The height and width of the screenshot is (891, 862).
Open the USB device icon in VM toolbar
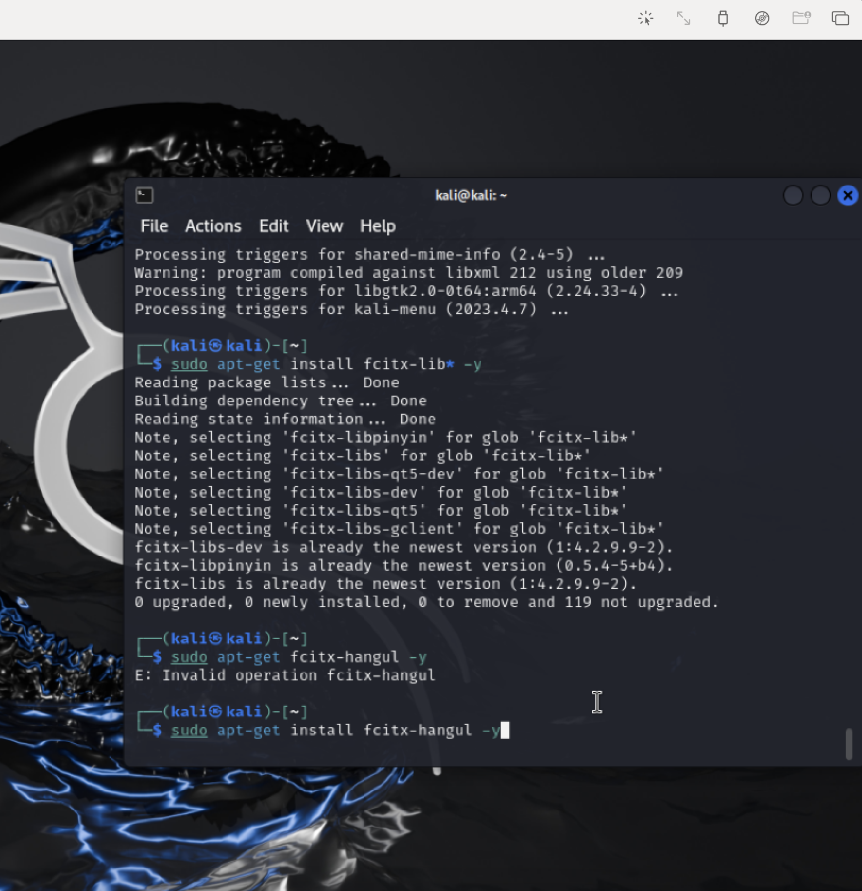click(723, 18)
